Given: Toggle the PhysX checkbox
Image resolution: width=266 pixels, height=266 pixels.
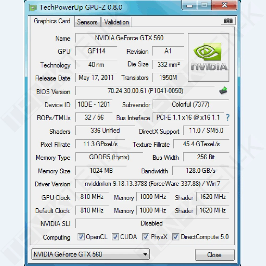Looking at the screenshot, I should 146,237.
